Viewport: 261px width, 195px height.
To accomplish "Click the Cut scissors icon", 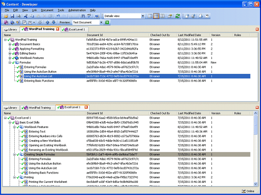I will pos(26,16).
